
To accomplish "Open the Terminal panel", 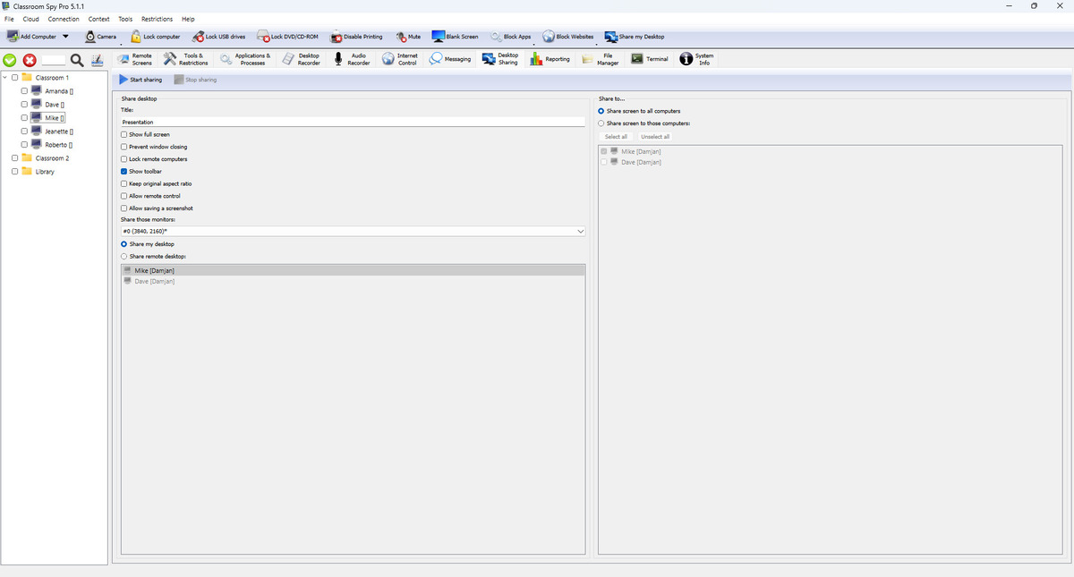I will [636, 59].
